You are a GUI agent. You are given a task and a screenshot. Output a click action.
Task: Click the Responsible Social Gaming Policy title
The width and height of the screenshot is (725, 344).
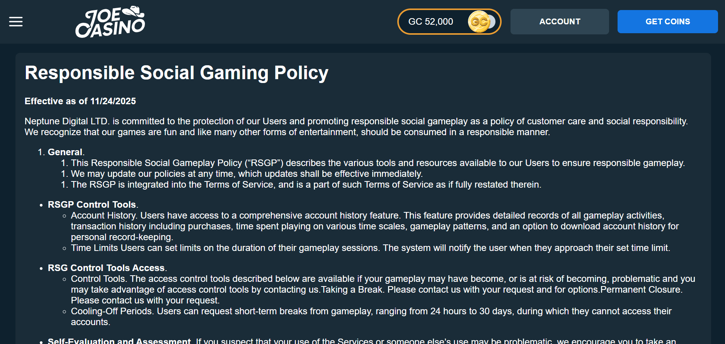coord(176,73)
